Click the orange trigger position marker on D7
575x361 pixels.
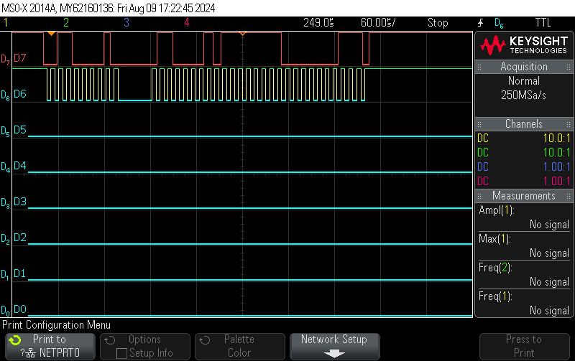click(52, 34)
